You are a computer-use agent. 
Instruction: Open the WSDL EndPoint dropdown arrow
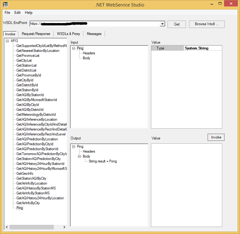[x=162, y=24]
